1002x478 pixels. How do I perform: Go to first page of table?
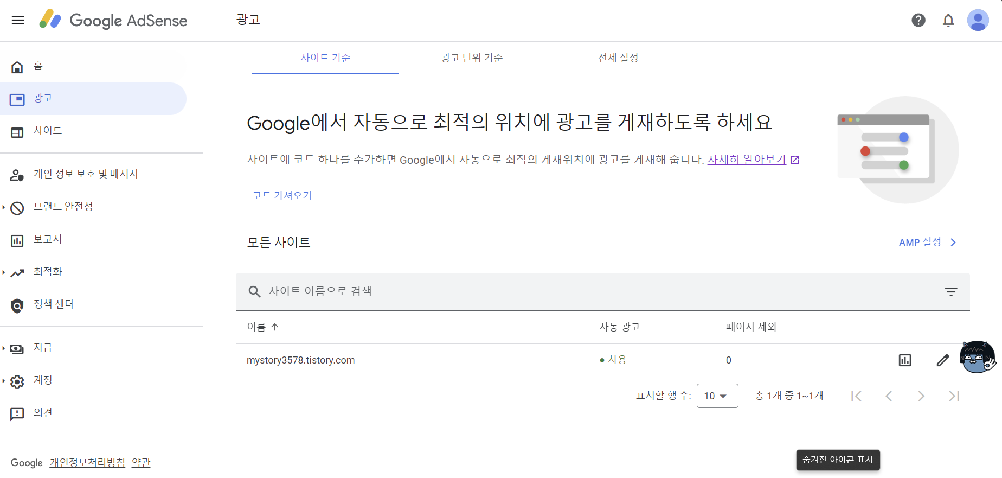[x=856, y=396]
